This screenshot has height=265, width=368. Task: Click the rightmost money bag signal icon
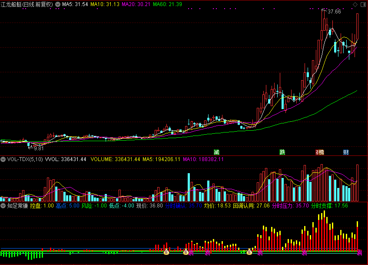click(249, 252)
